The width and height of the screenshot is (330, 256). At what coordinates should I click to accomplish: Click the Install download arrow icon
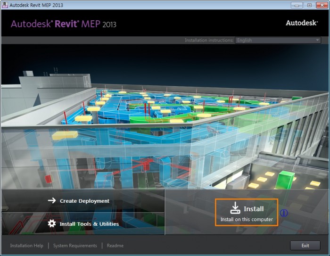[235, 208]
